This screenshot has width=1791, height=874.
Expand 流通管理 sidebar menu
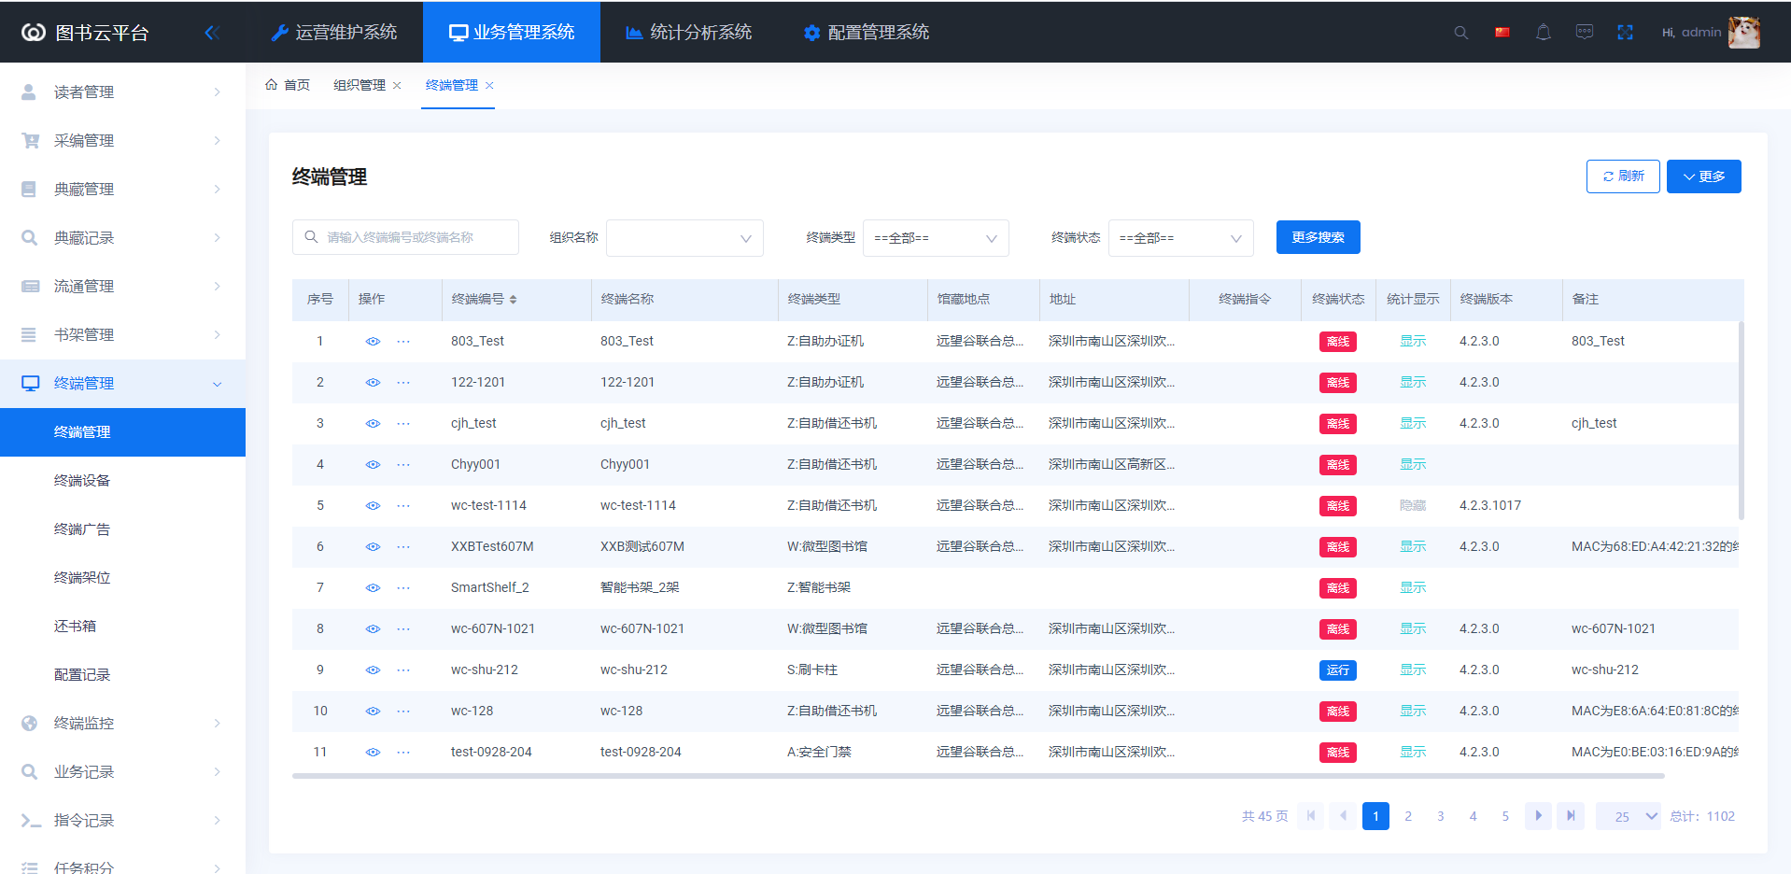pyautogui.click(x=122, y=287)
